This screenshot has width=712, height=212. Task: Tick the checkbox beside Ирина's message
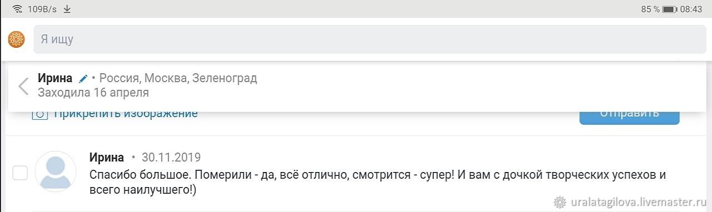21,173
